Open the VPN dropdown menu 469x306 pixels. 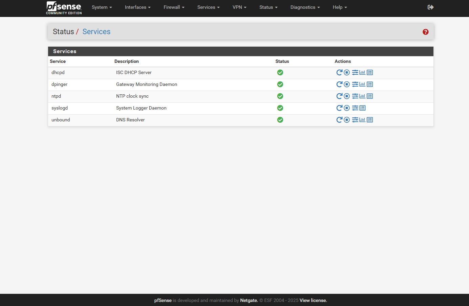point(239,7)
